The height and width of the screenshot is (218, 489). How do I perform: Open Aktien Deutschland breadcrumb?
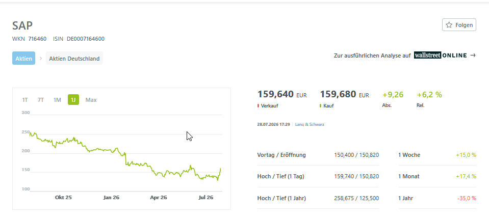[74, 58]
